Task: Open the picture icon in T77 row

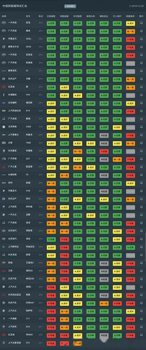Action: [141, 319]
